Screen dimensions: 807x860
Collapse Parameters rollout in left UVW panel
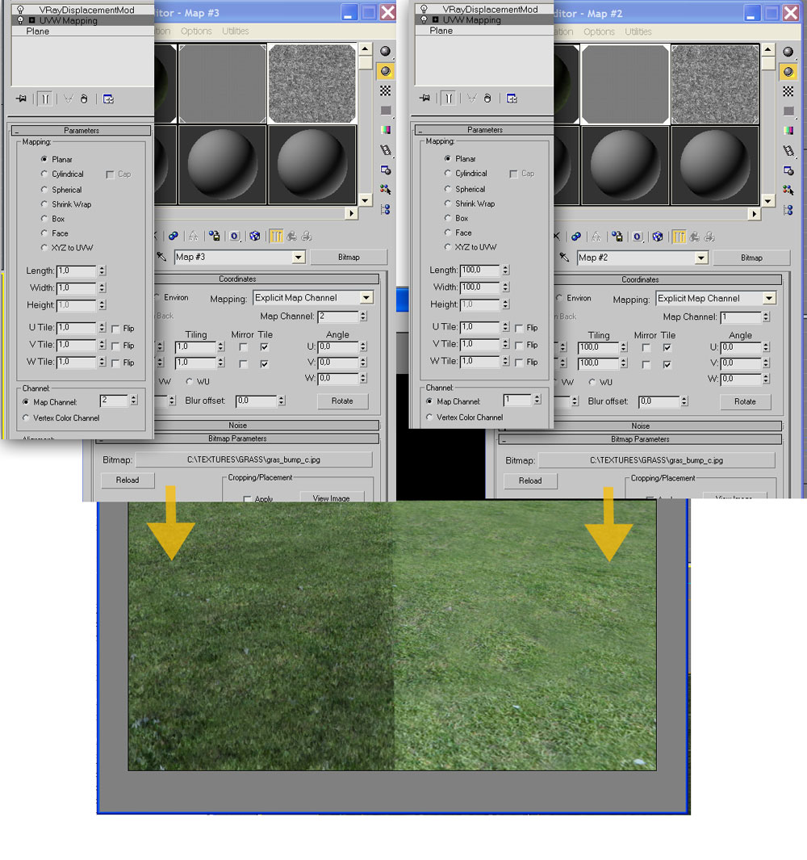(82, 131)
